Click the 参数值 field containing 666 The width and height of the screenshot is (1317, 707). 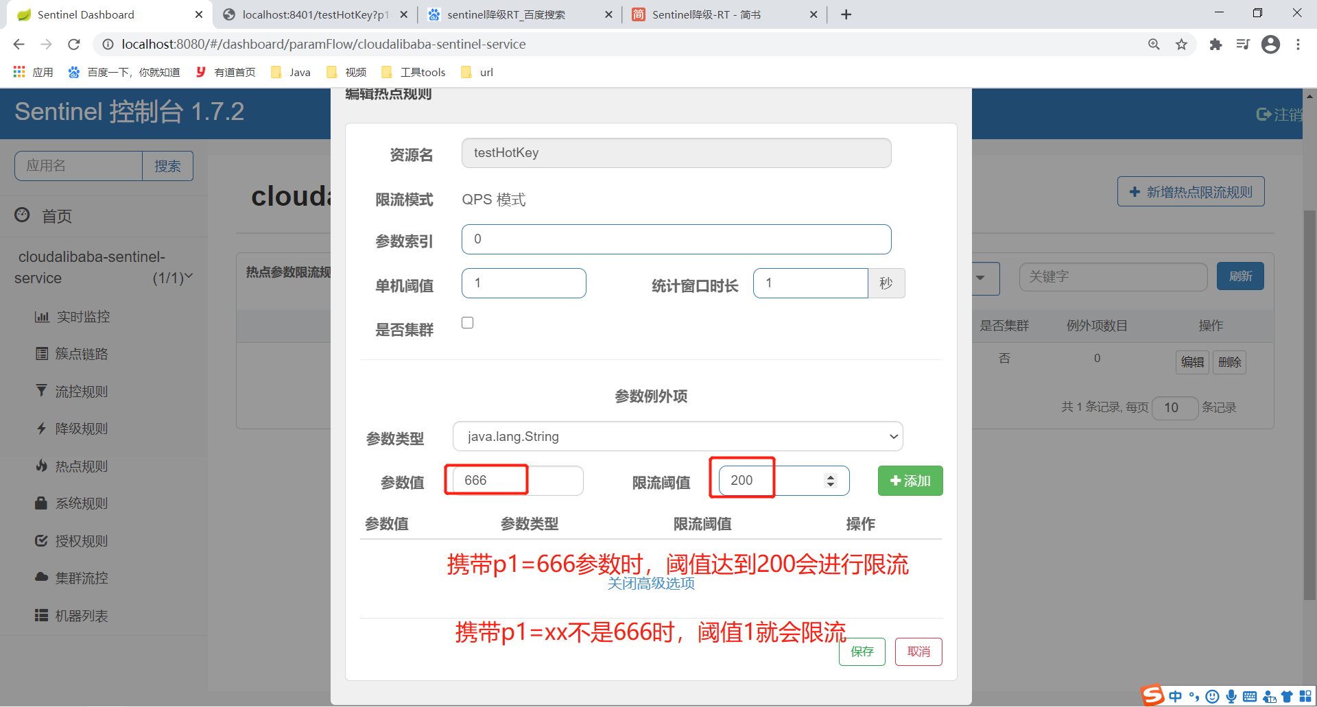(x=518, y=481)
